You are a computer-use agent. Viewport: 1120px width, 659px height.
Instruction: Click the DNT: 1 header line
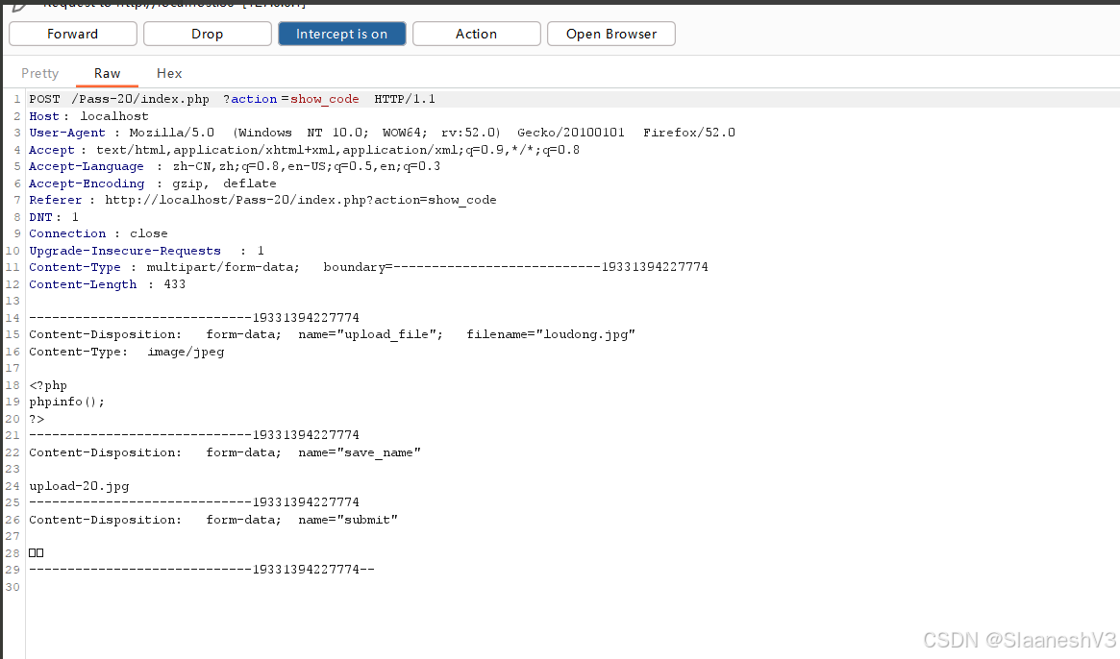pos(54,217)
